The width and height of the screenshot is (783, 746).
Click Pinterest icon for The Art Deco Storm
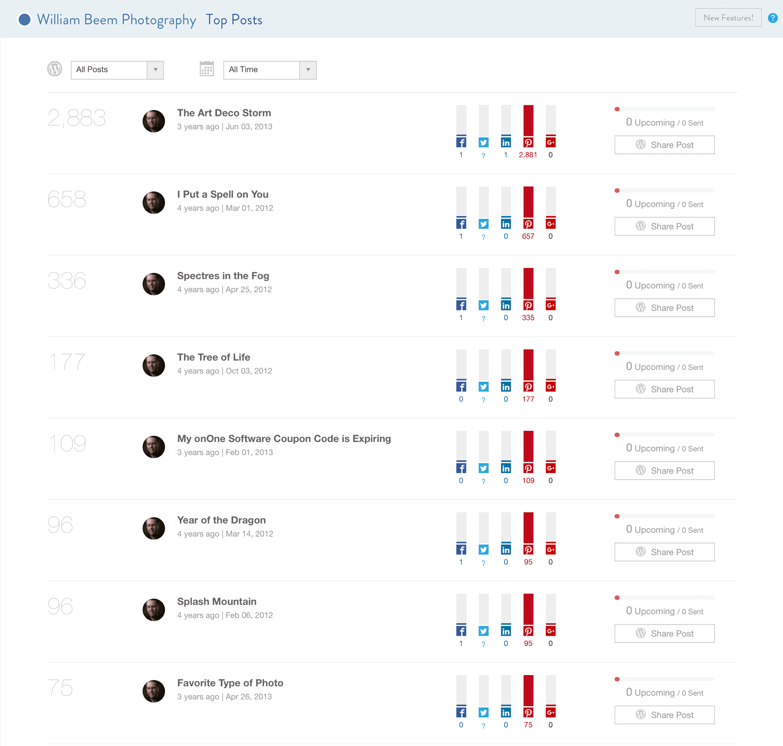[528, 142]
